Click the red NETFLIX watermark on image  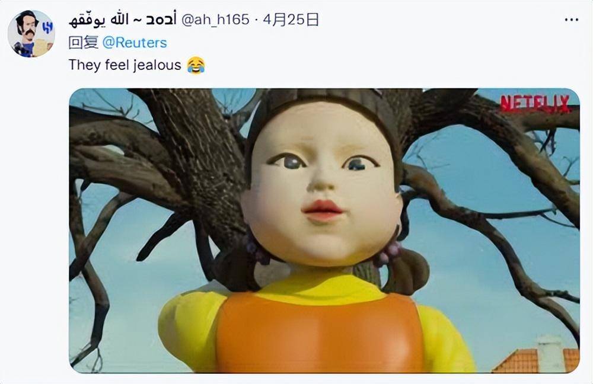coord(535,104)
